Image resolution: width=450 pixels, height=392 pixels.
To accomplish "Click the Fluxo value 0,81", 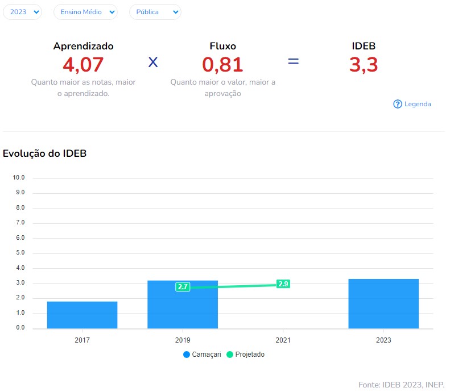I will [x=222, y=65].
